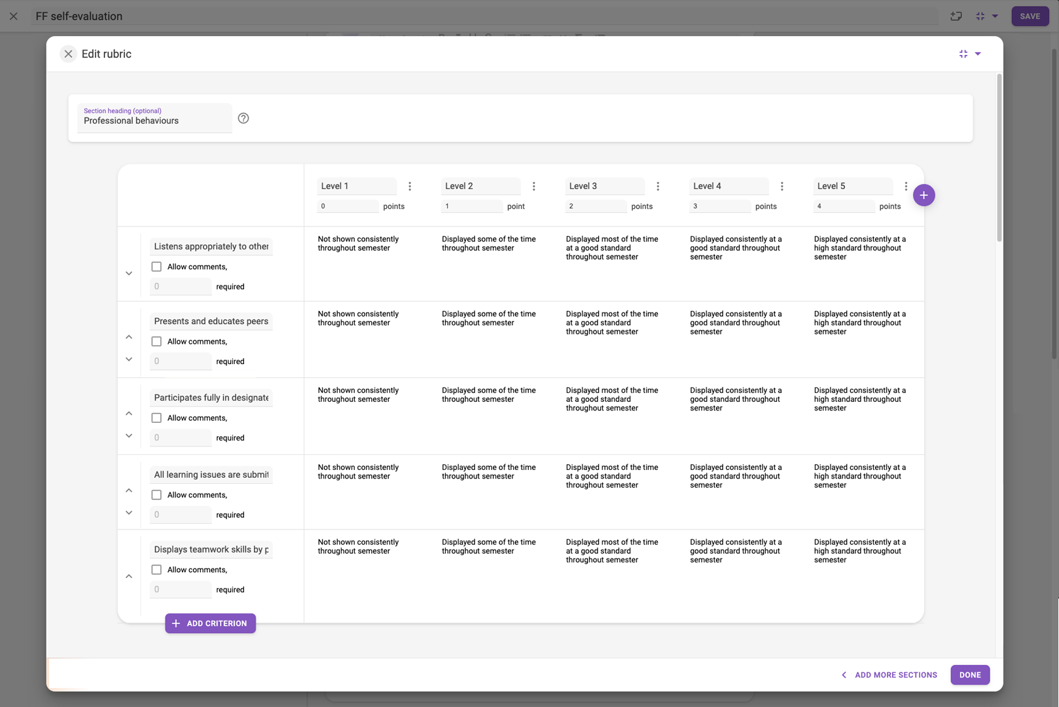The height and width of the screenshot is (707, 1059).
Task: Edit 'Presents and educates peers' criterion name
Action: [x=211, y=321]
